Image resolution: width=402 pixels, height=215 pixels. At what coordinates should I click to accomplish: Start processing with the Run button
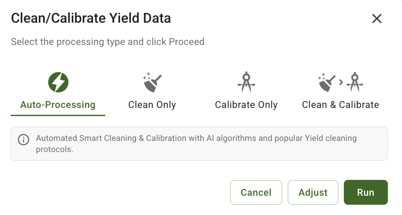[366, 193]
